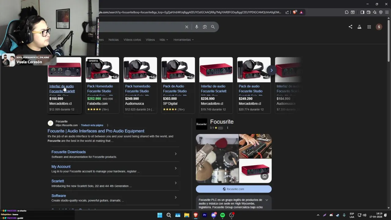Image resolution: width=391 pixels, height=220 pixels.
Task: Open Mercadolibre $236.990 interface listing
Action: pyautogui.click(x=216, y=85)
